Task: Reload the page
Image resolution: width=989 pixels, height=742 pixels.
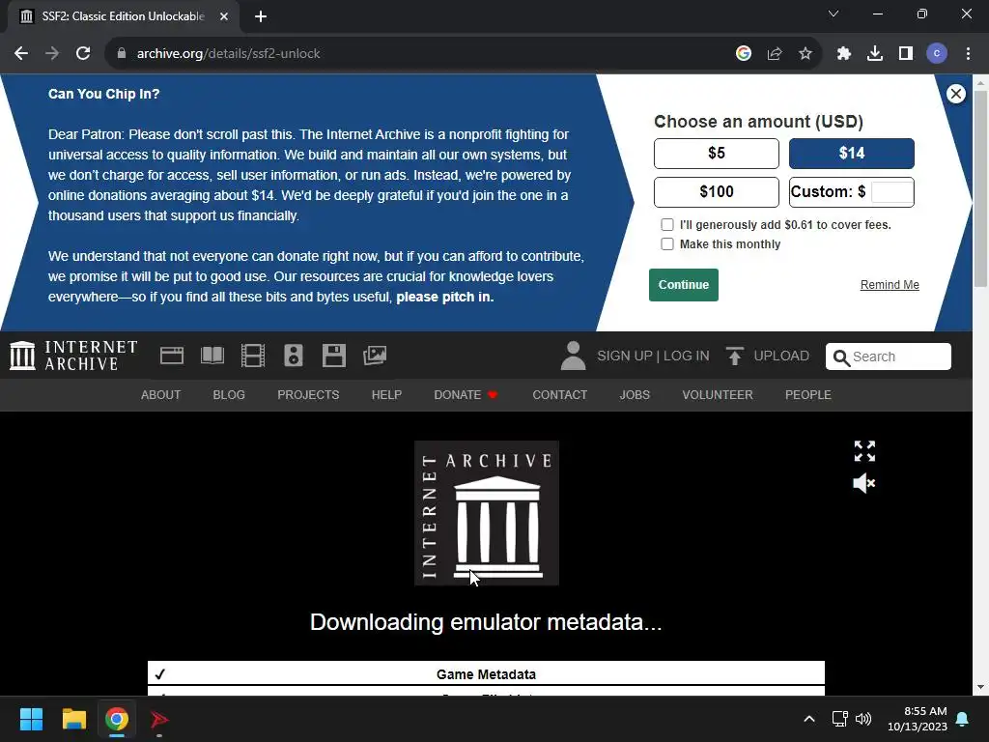Action: [x=83, y=54]
